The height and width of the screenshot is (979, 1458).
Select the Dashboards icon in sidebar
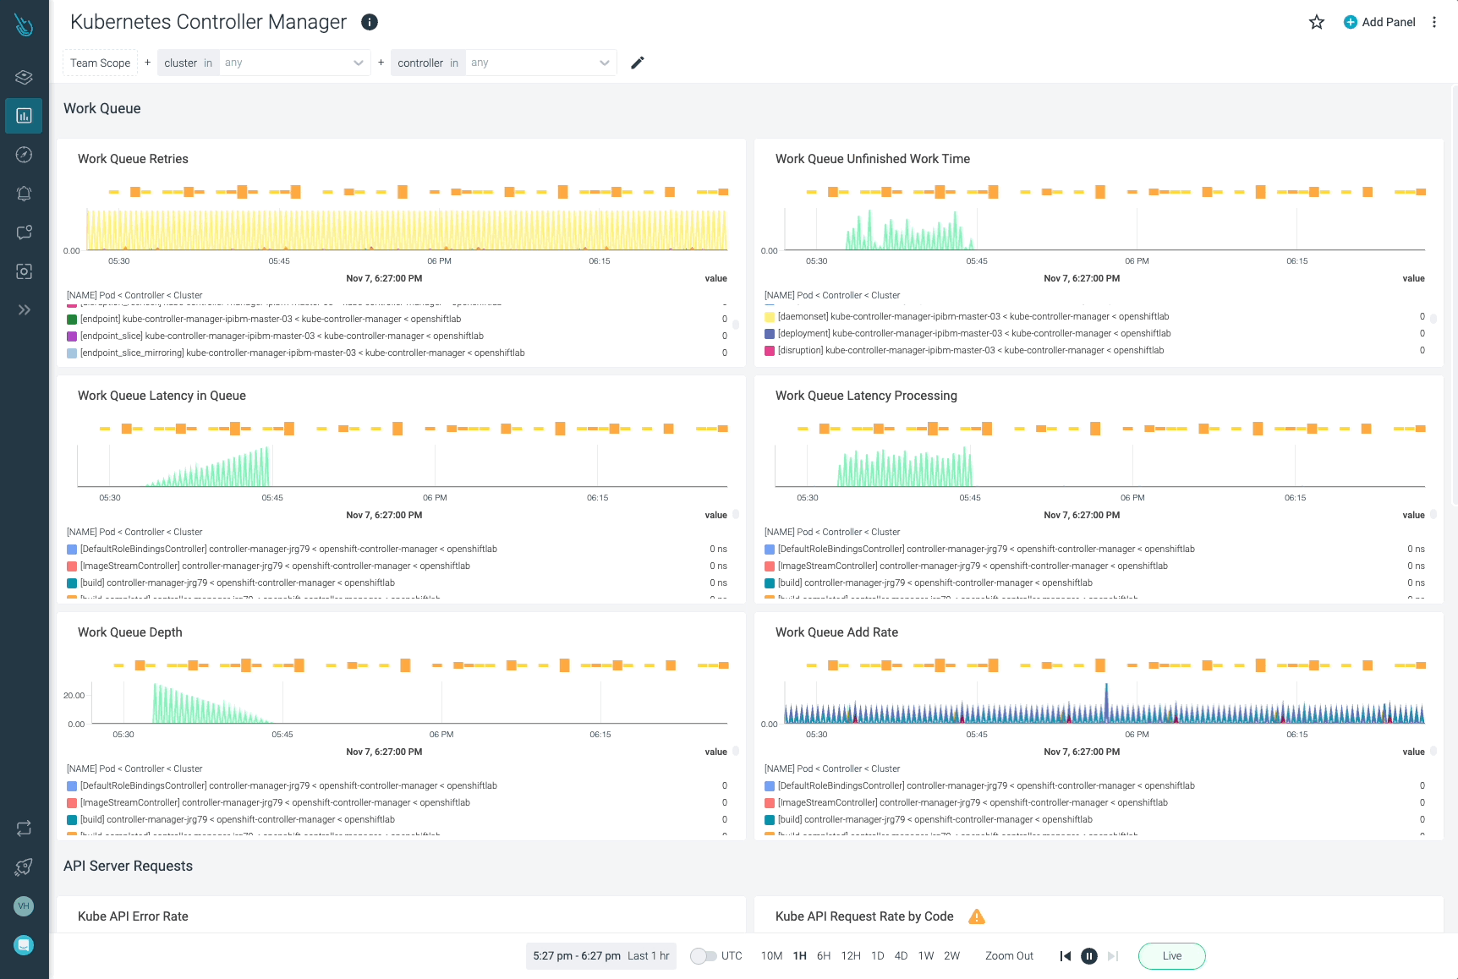click(x=24, y=116)
